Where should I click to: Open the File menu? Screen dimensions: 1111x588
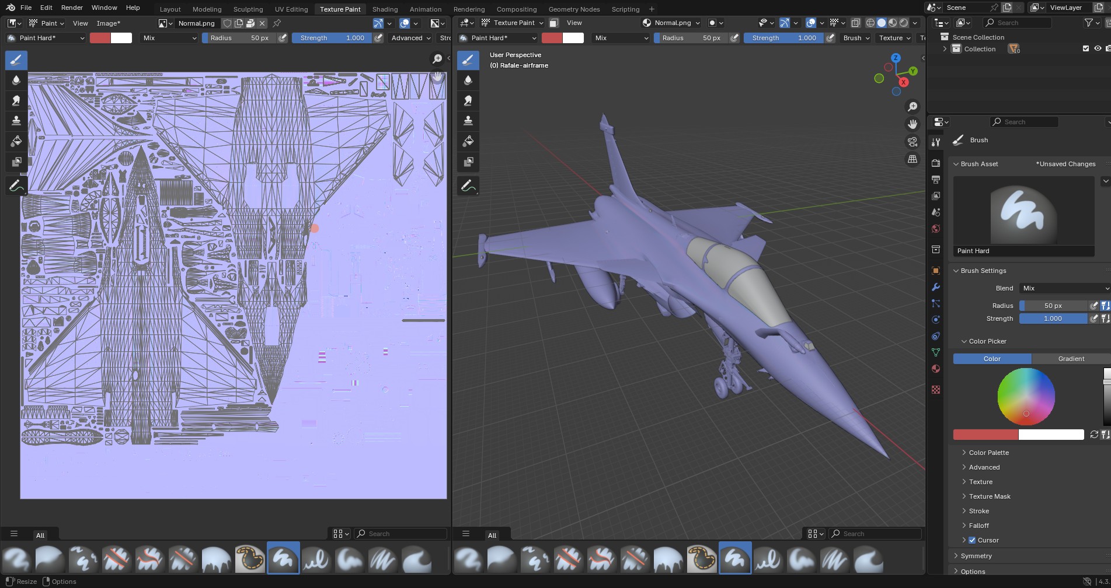coord(26,8)
